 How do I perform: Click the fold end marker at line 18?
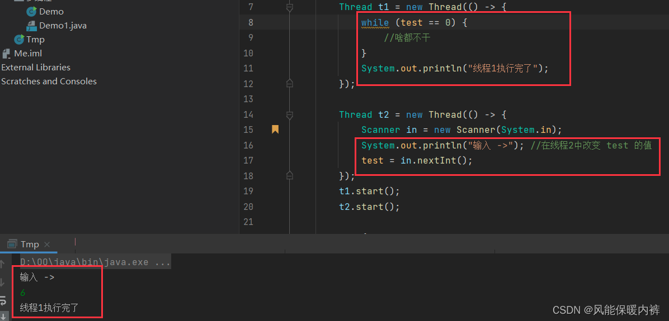coord(289,175)
